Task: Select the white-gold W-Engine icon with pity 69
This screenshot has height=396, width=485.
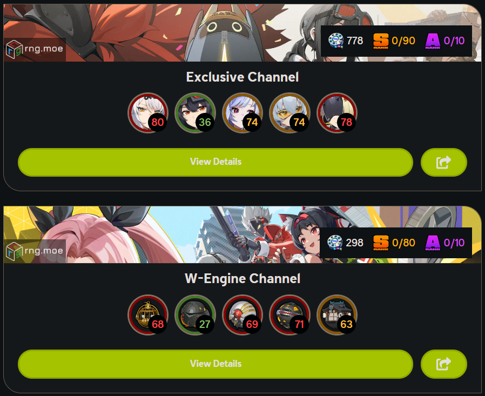Action: (x=242, y=315)
